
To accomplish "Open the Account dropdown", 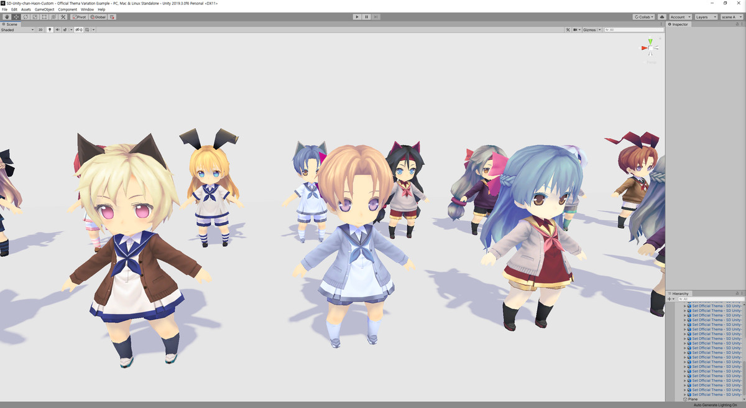I will click(680, 17).
